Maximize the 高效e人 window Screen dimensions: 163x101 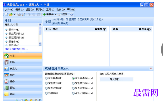(147, 5)
